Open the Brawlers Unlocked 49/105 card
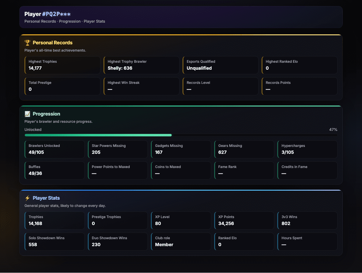The width and height of the screenshot is (362, 273). coord(55,149)
